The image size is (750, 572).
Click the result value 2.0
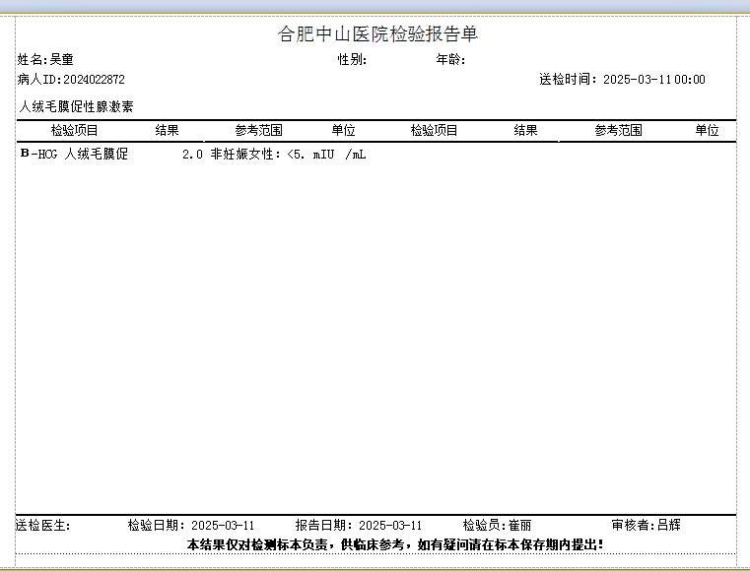192,155
